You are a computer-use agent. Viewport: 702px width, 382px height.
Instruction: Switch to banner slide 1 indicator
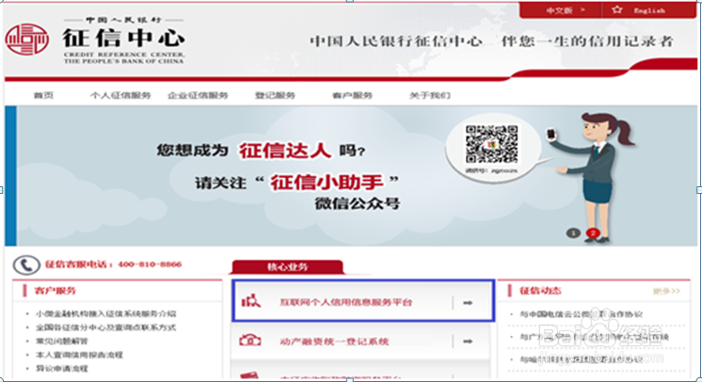(x=573, y=233)
